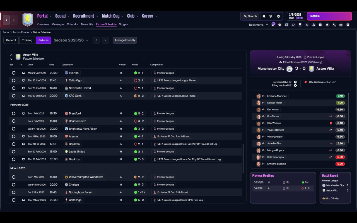Go forward with the header forward arrow
Viewport: 357px width, 223px height.
(14, 20)
